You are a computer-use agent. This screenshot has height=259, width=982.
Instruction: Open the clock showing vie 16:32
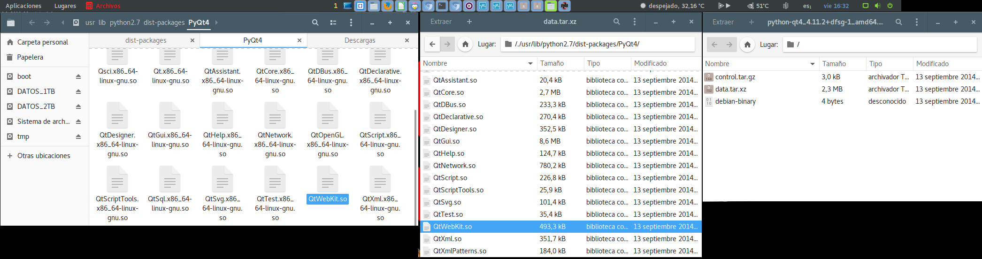click(x=836, y=6)
